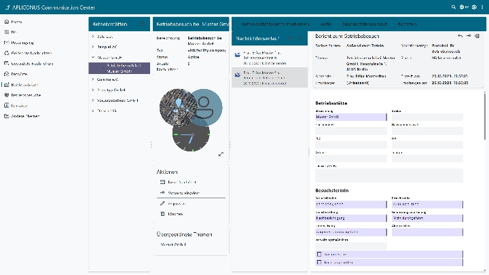Click the Besuchsbeginn date field
The image size is (489, 275).
point(351,204)
